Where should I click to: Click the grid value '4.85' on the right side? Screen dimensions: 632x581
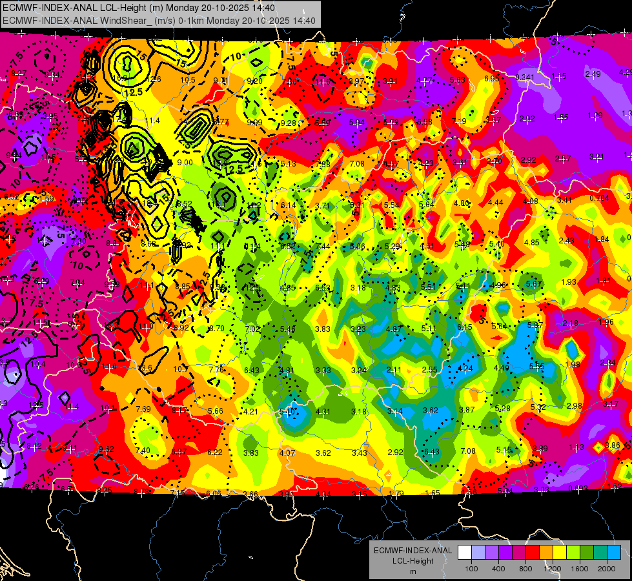click(x=532, y=242)
